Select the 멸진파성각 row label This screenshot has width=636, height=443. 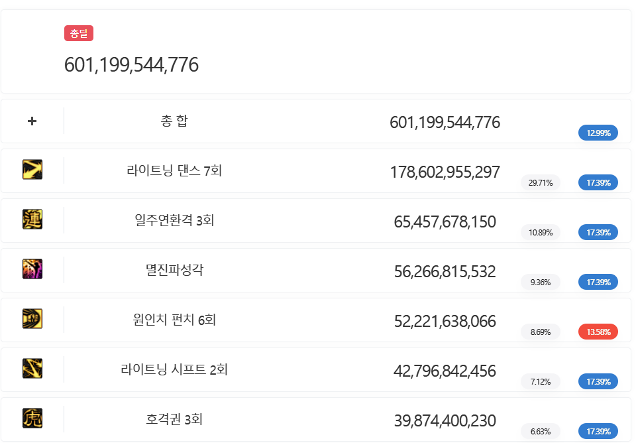[174, 271]
